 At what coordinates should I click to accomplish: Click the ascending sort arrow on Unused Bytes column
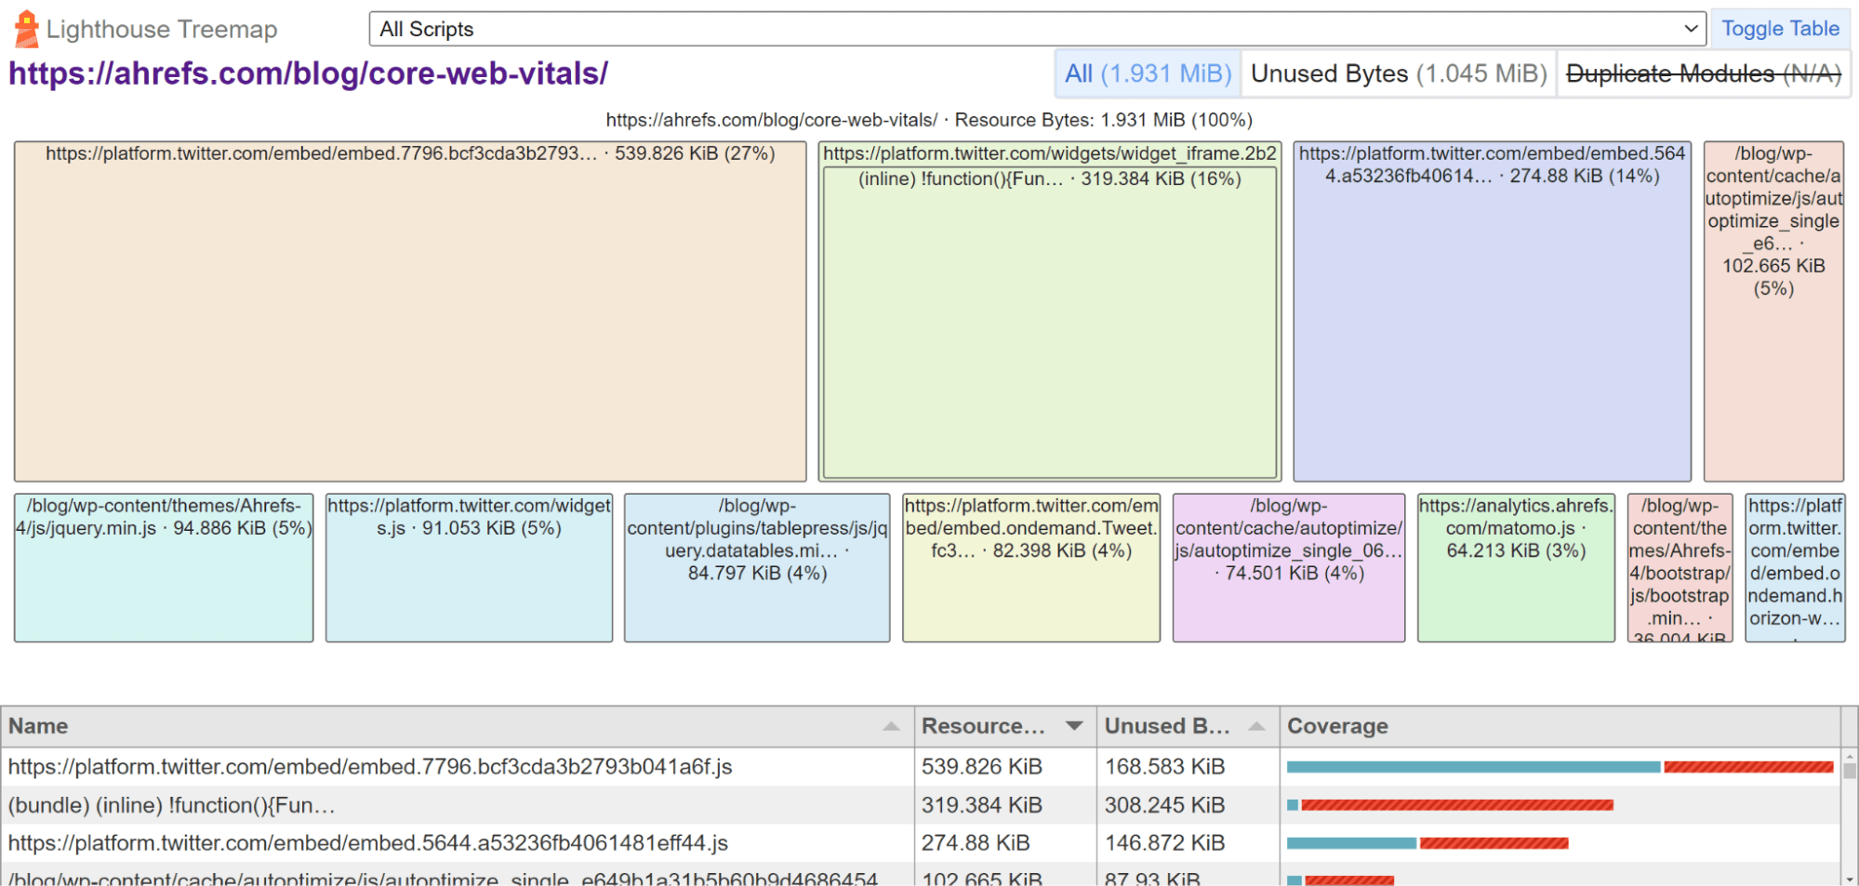point(1255,726)
